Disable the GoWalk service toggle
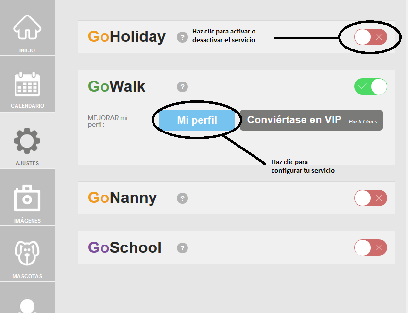408x313 pixels. (371, 87)
